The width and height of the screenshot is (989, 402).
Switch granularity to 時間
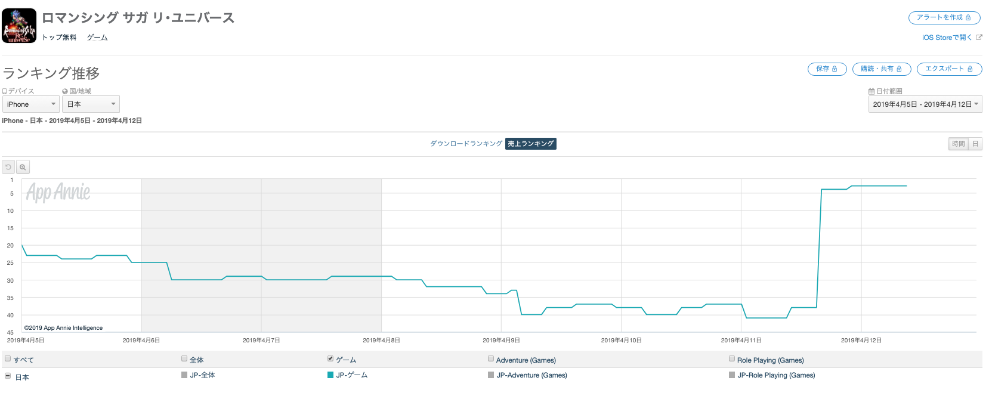[x=959, y=144]
